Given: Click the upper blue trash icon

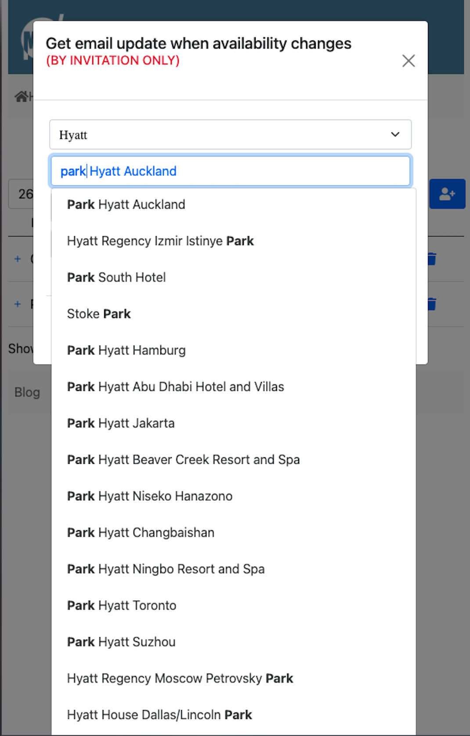Looking at the screenshot, I should pyautogui.click(x=432, y=259).
